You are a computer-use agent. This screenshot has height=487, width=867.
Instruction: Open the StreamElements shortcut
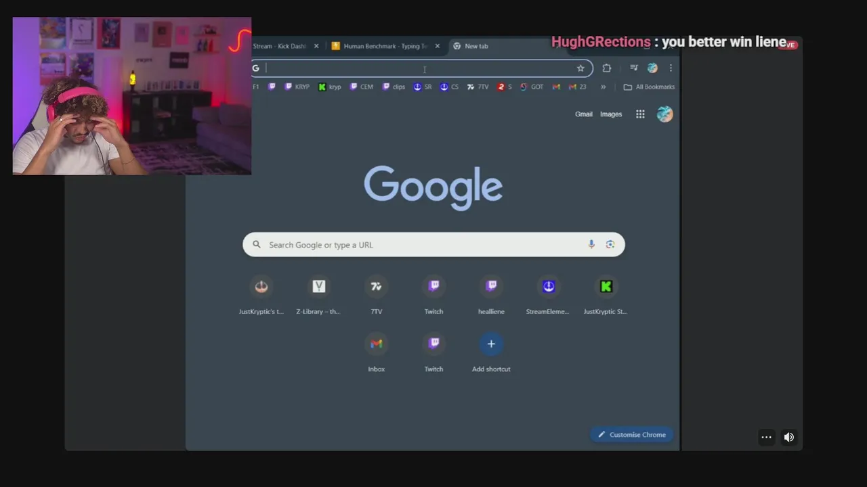coord(549,296)
